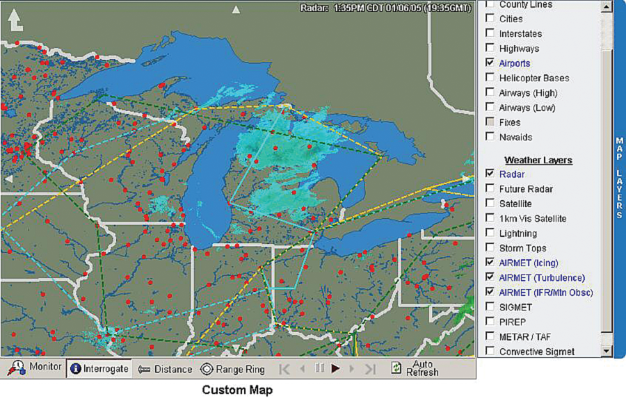Pan the map left with edge arrow

(x=8, y=179)
